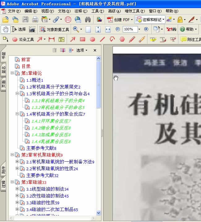
Task: Open the 高级 menu
Action: pyautogui.click(x=114, y=11)
